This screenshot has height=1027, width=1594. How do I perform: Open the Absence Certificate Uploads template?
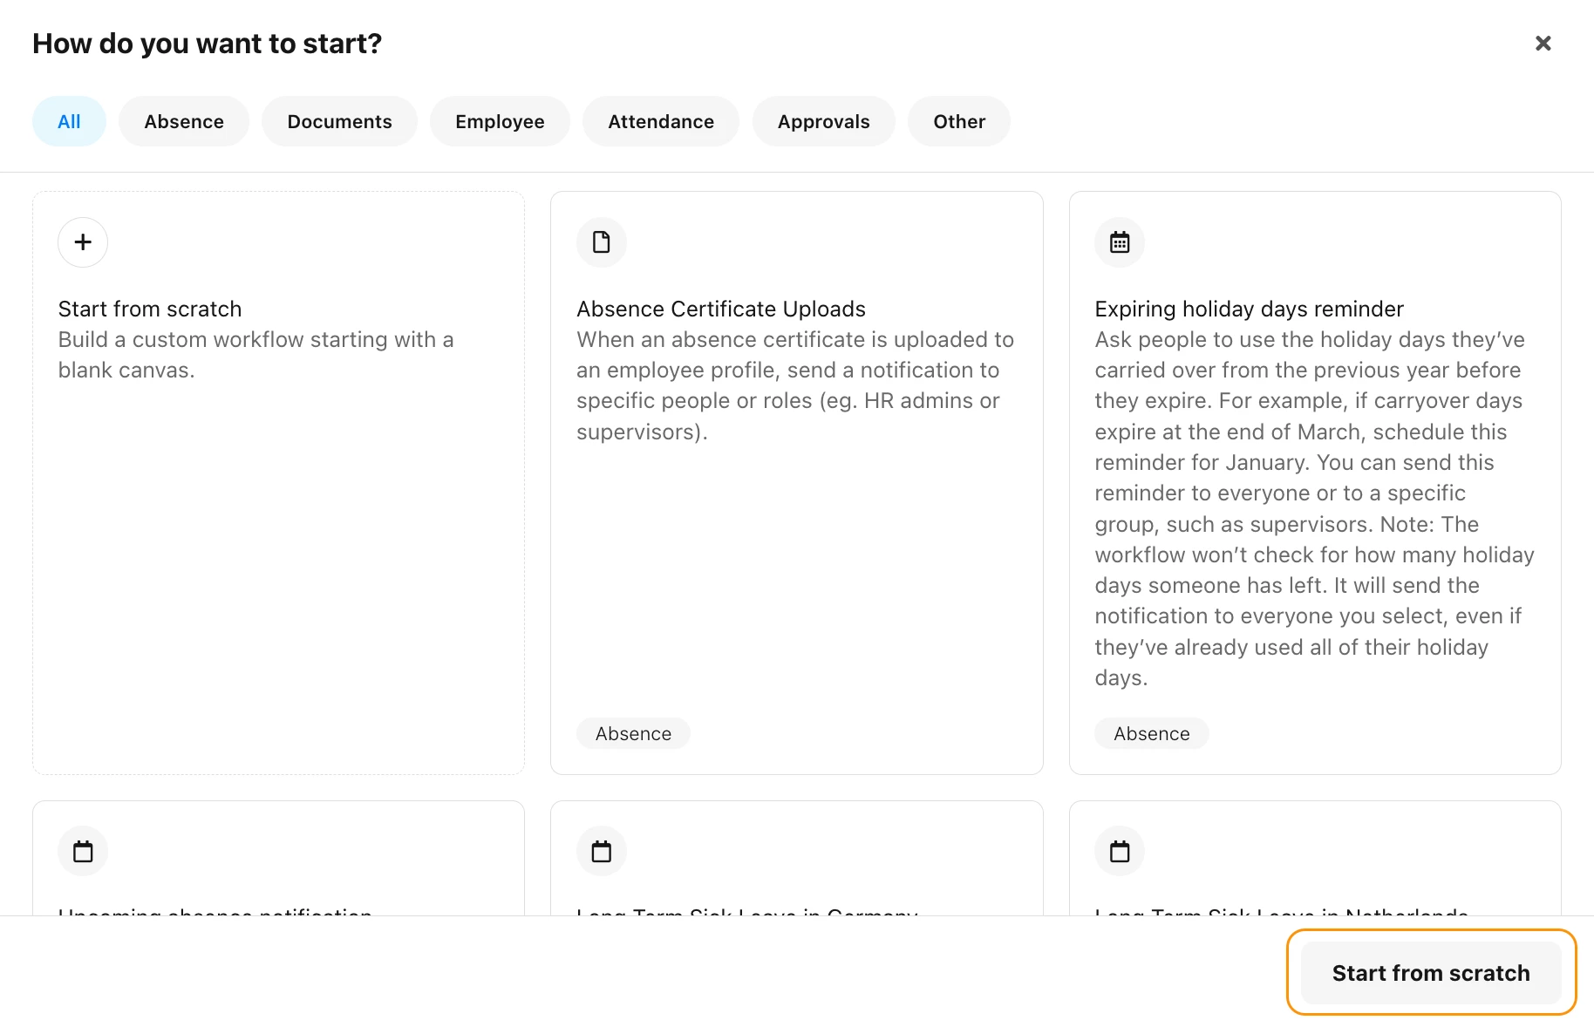click(721, 309)
